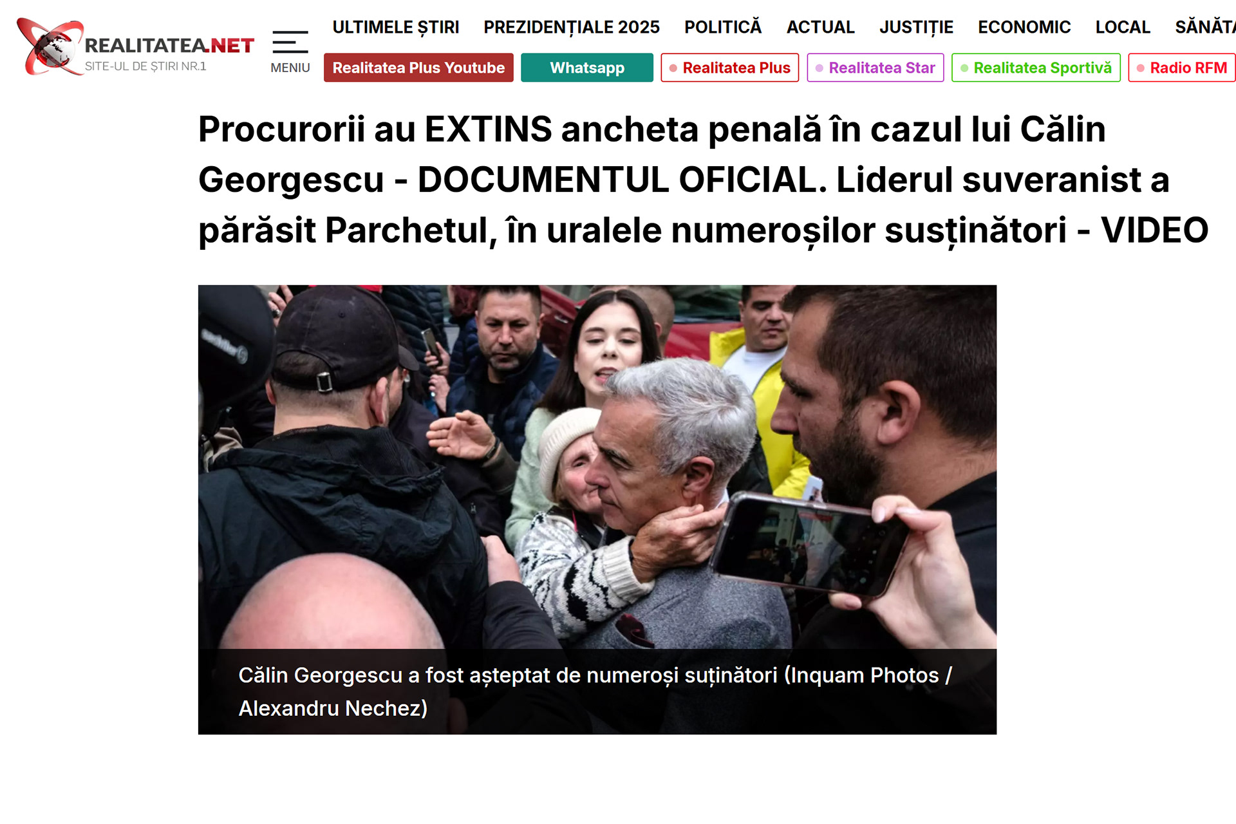This screenshot has width=1236, height=824.
Task: Select the Actual menu item
Action: coord(821,27)
